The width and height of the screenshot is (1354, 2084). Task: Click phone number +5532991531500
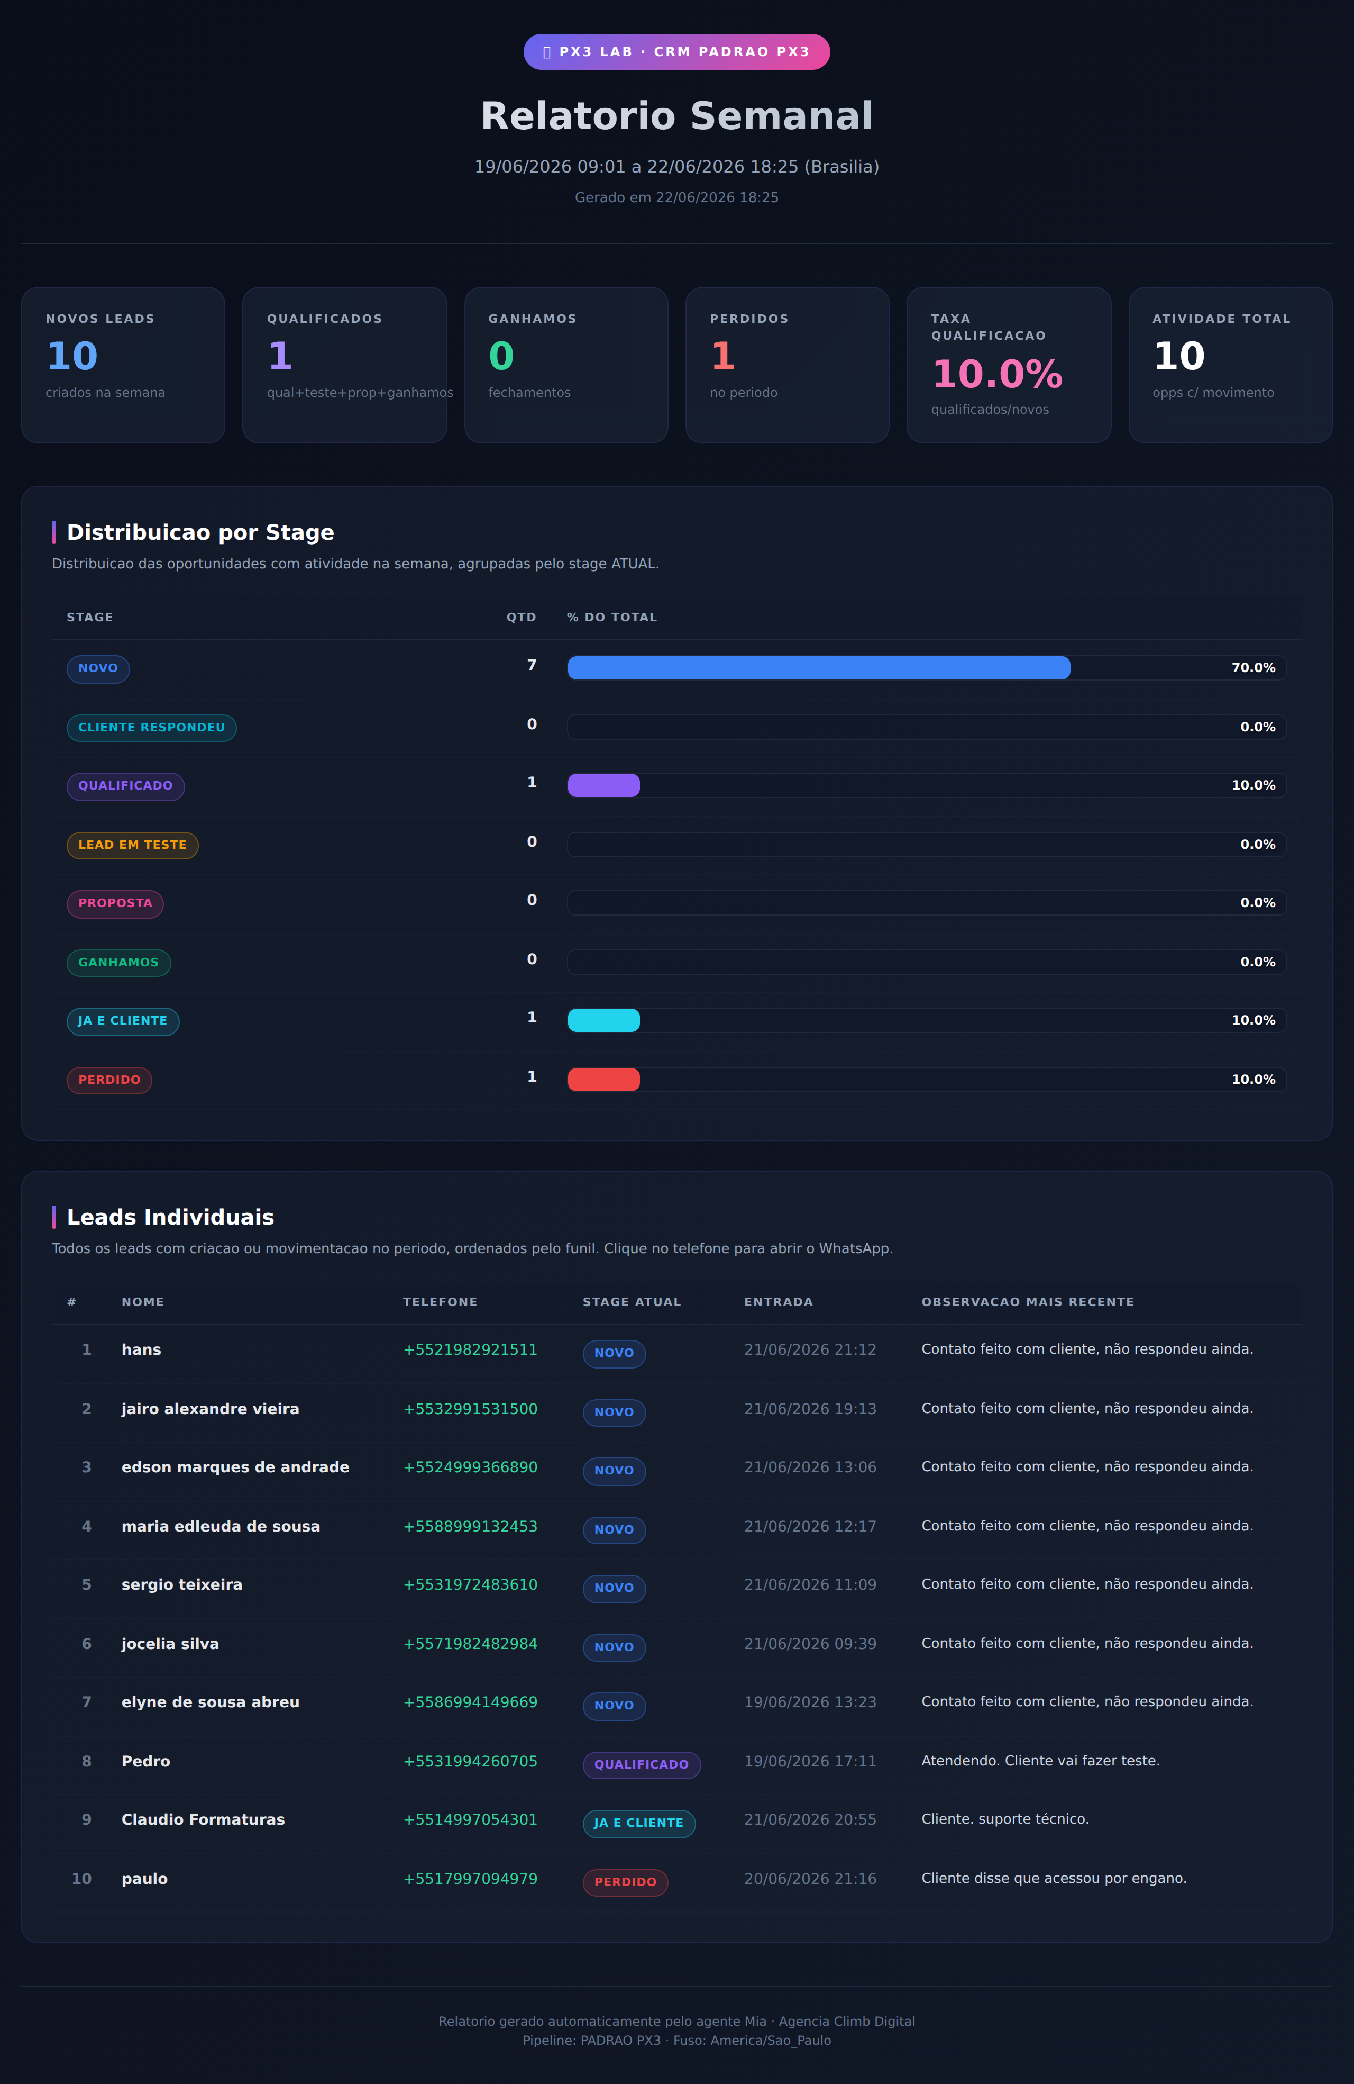coord(470,1409)
